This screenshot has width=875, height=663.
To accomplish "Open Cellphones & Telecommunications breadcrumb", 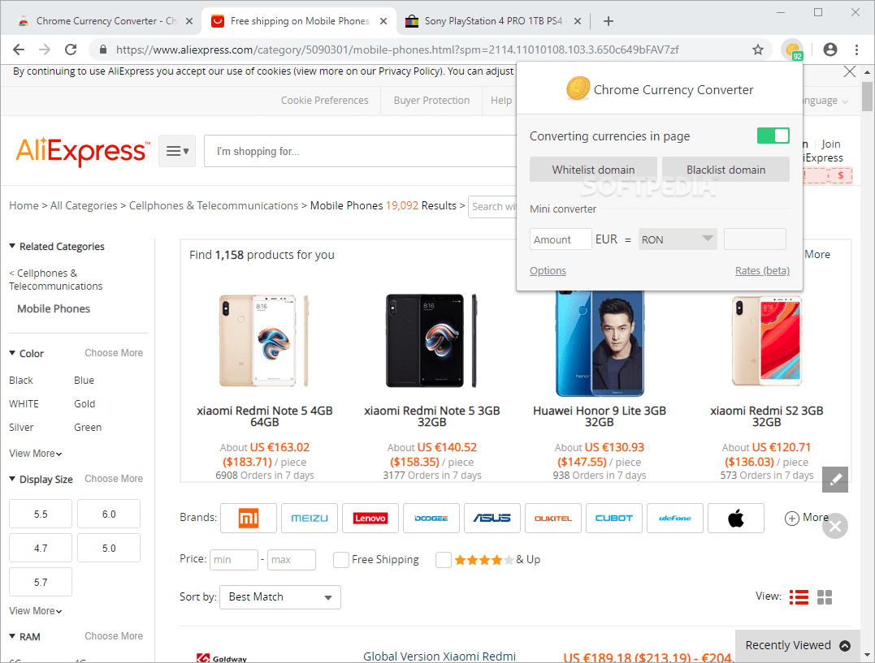I will click(214, 206).
